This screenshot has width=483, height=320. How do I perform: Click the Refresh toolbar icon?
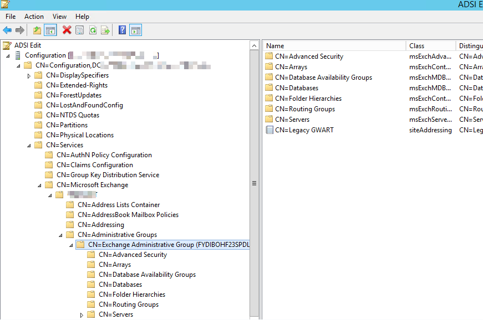[93, 30]
